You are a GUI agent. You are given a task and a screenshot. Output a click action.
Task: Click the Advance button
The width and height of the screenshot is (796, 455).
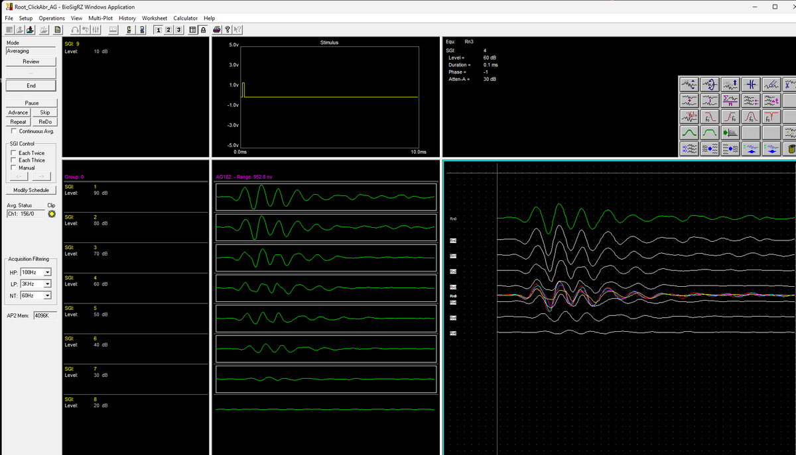coord(19,113)
